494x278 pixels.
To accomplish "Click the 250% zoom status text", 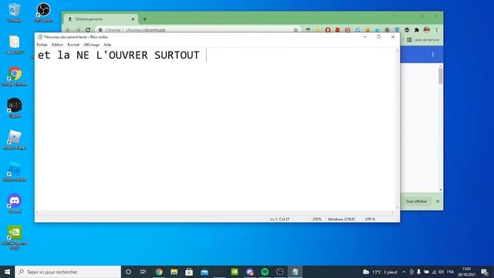I will pos(317,219).
